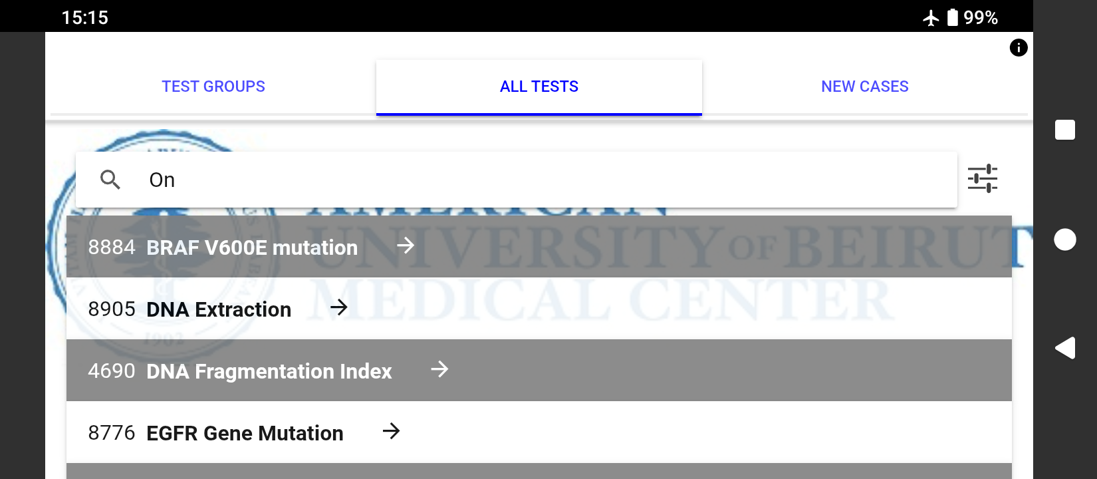Tap the magnifier search icon

click(110, 180)
